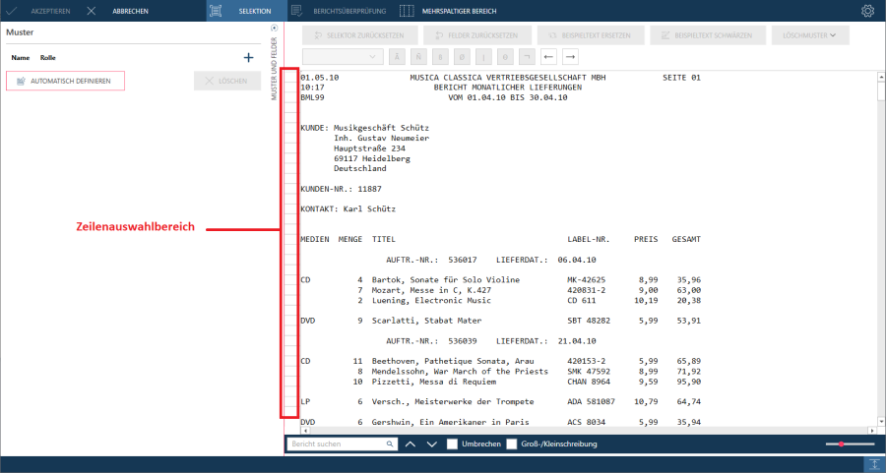Click the zoom slider handle
Image resolution: width=886 pixels, height=473 pixels.
(x=842, y=444)
